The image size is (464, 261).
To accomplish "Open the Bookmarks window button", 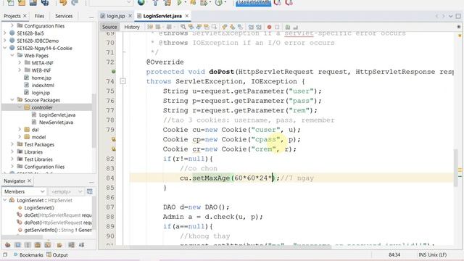I will coord(28,254).
